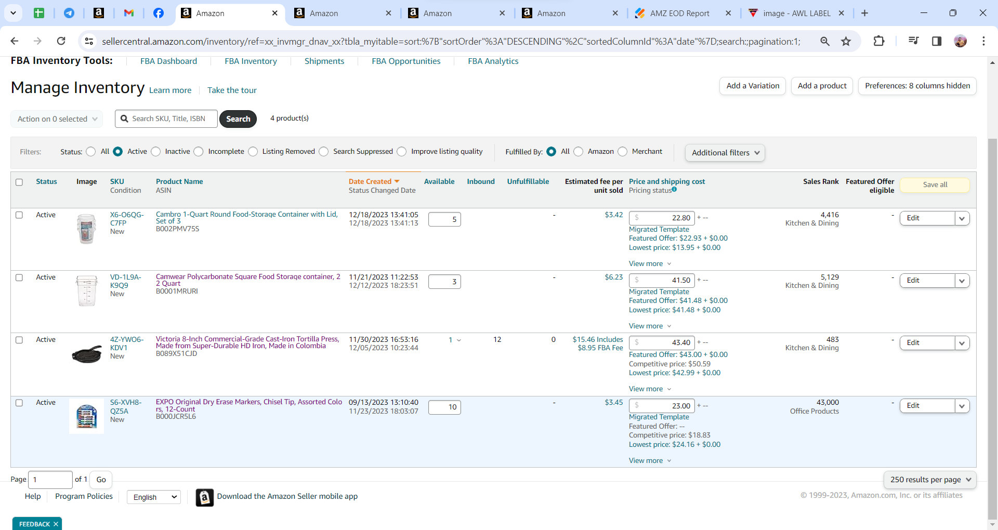Select the Cambro X6-O6QG-C7FP row checkbox
The height and width of the screenshot is (530, 998).
(x=19, y=215)
